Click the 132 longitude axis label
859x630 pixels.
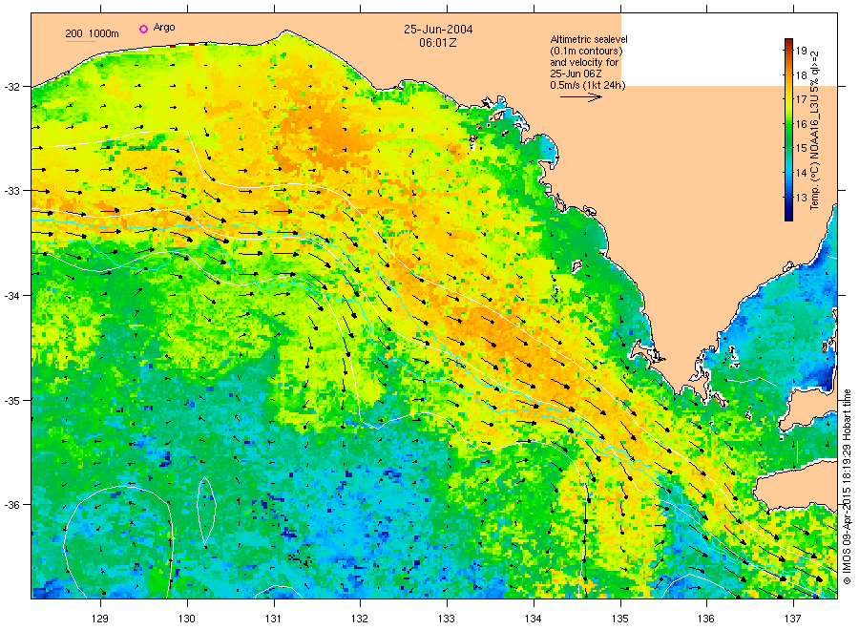point(360,619)
